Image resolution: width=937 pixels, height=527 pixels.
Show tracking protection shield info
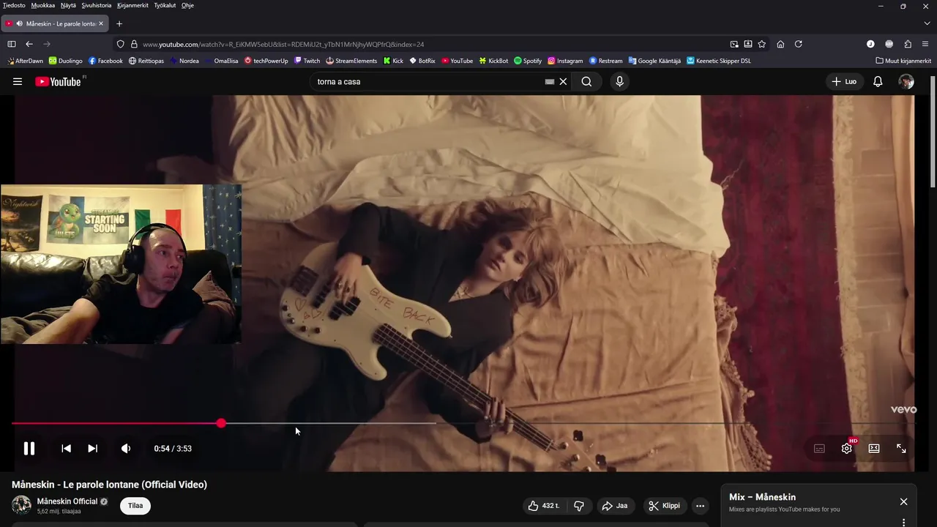121,44
